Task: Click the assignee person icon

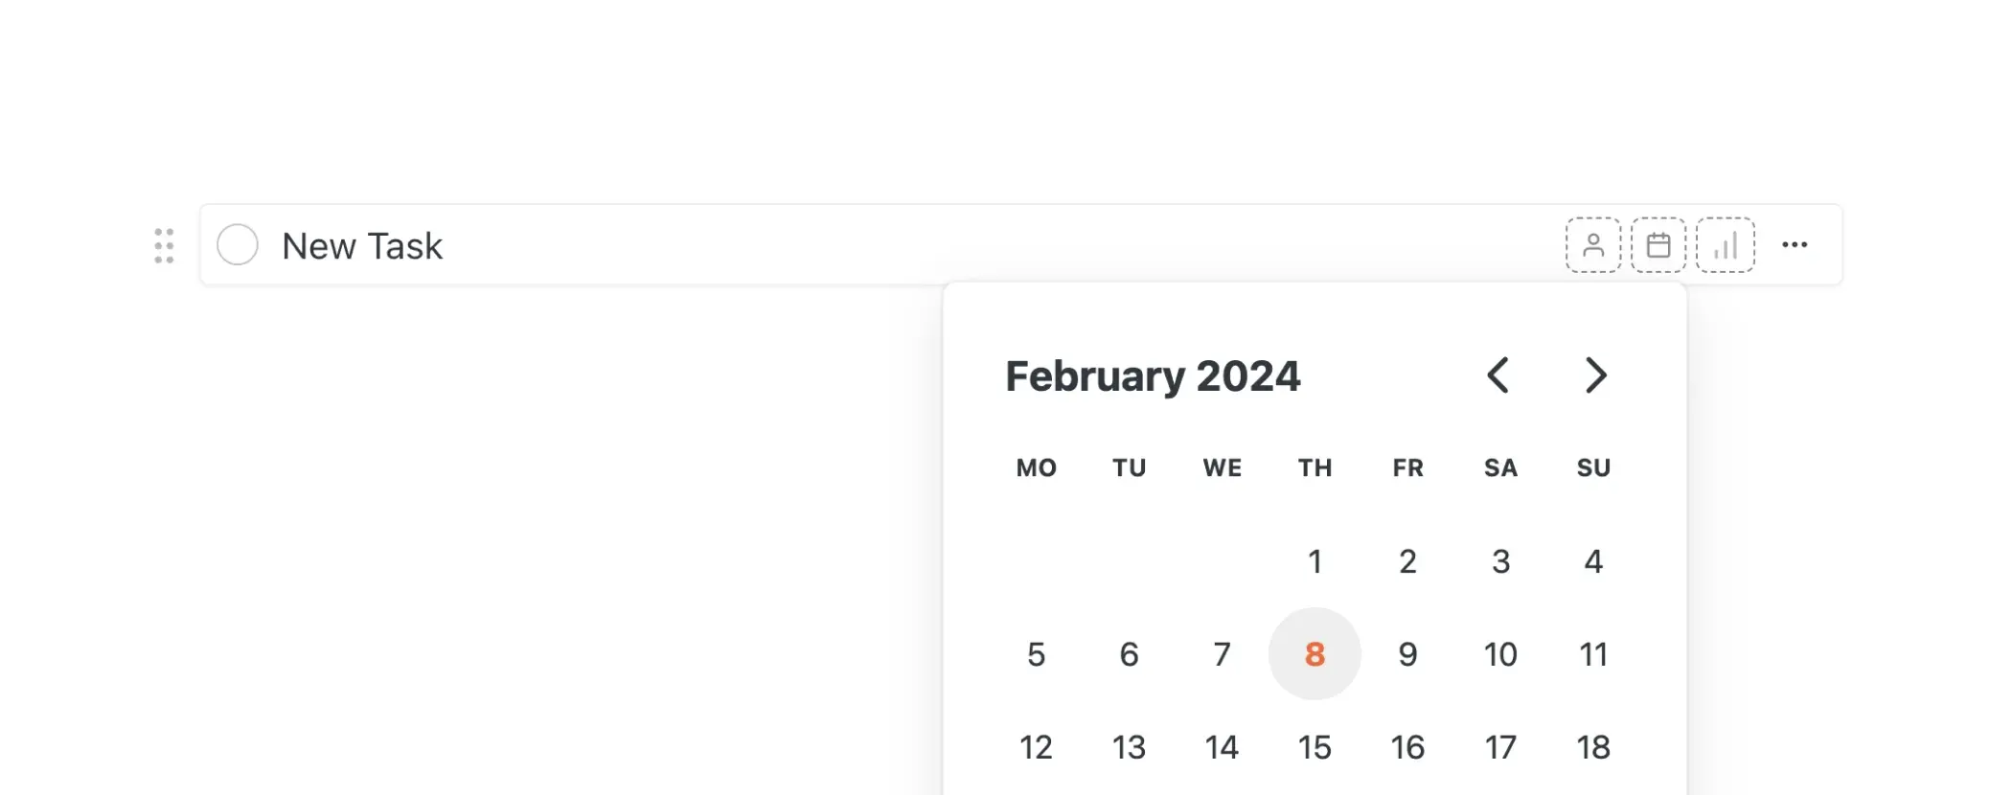Action: (1593, 245)
